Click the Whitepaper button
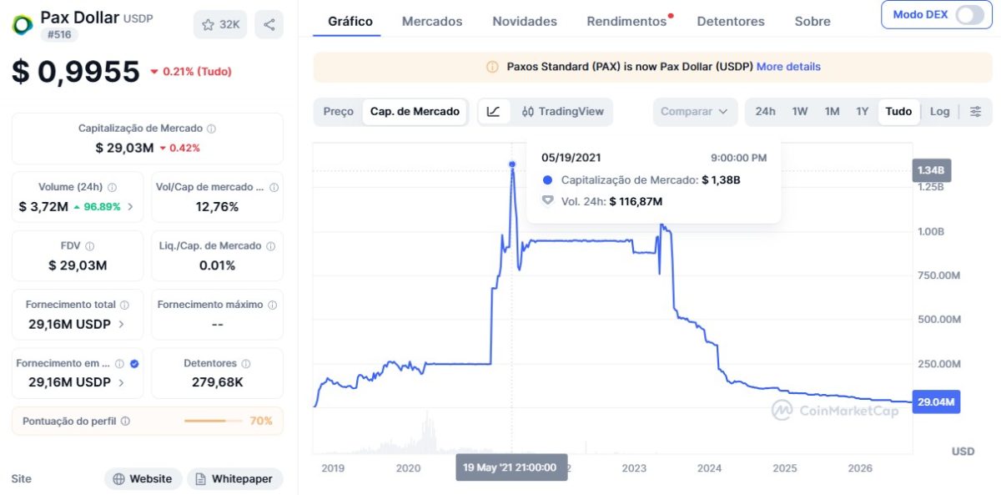The width and height of the screenshot is (1001, 495). (x=234, y=478)
